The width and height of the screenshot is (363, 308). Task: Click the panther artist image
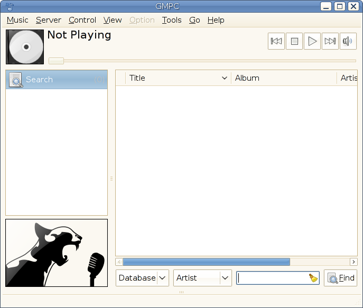tap(57, 253)
